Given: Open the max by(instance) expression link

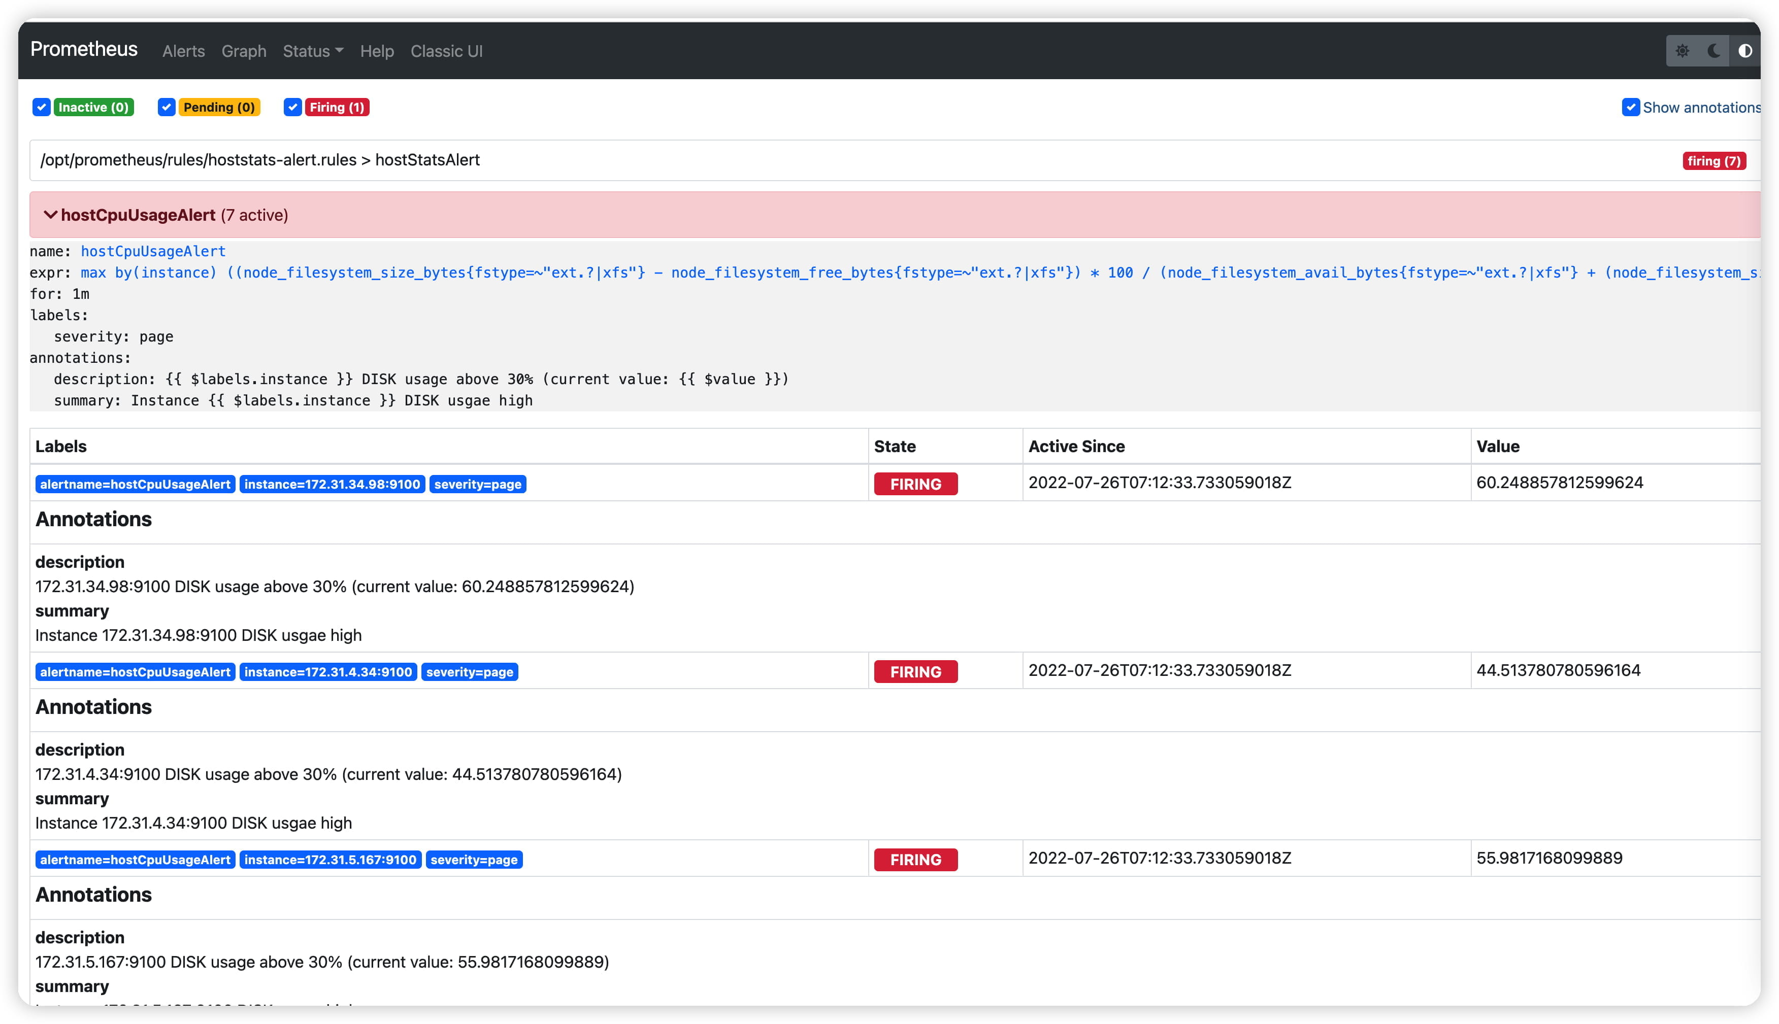Looking at the screenshot, I should point(920,272).
